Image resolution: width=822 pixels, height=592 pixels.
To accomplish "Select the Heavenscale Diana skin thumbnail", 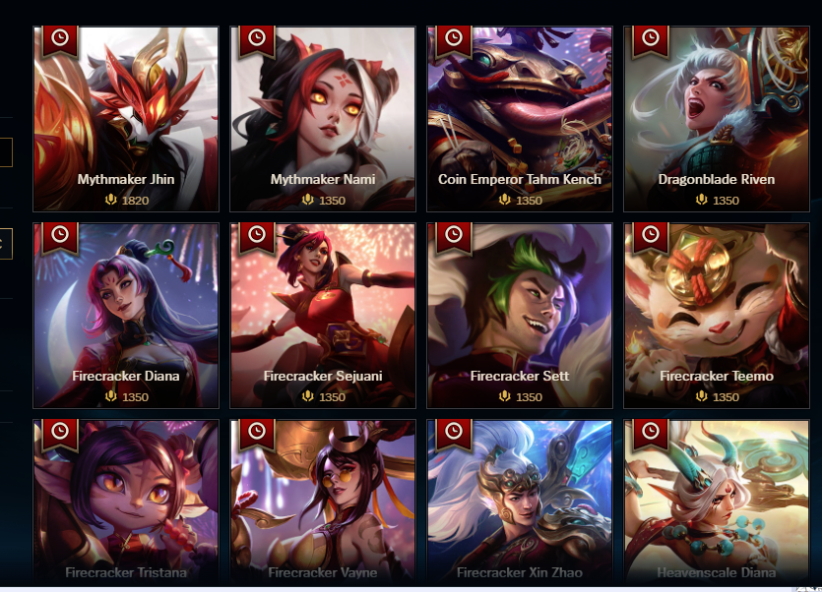I will coord(717,502).
